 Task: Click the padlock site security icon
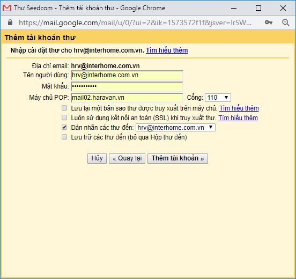[x=10, y=23]
